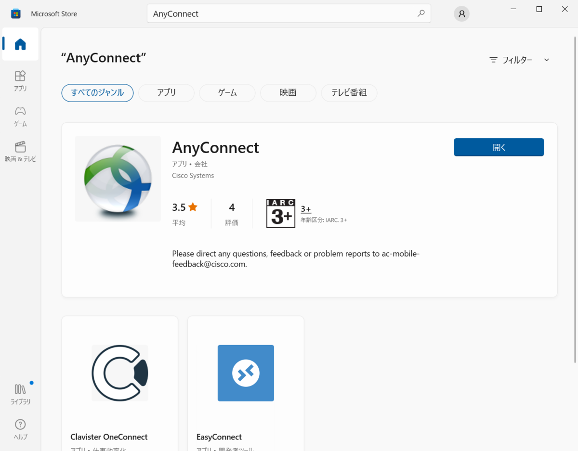The height and width of the screenshot is (451, 578).
Task: Click the Microsoft Store logo icon
Action: pos(16,13)
